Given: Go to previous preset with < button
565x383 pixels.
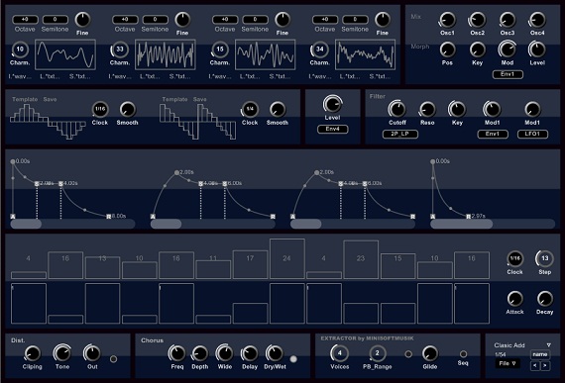Looking at the screenshot, I should pos(535,366).
